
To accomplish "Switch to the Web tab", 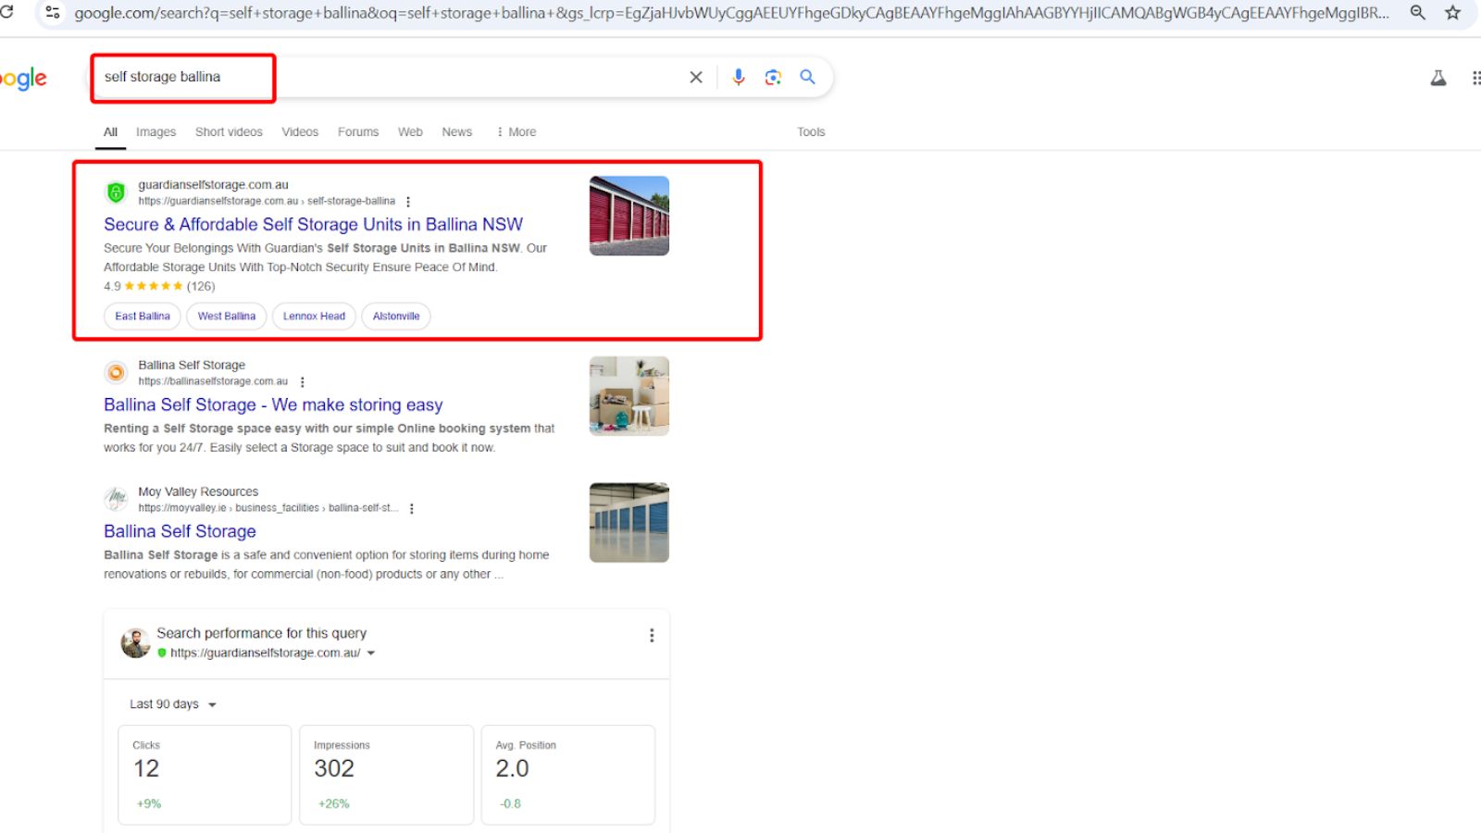I will pyautogui.click(x=410, y=131).
